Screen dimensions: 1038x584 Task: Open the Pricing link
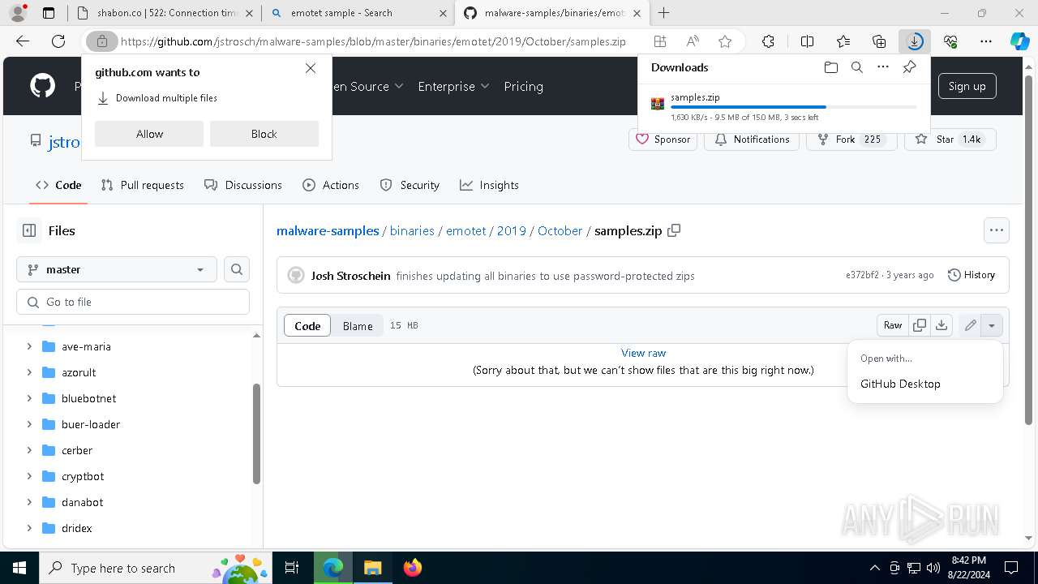[523, 86]
